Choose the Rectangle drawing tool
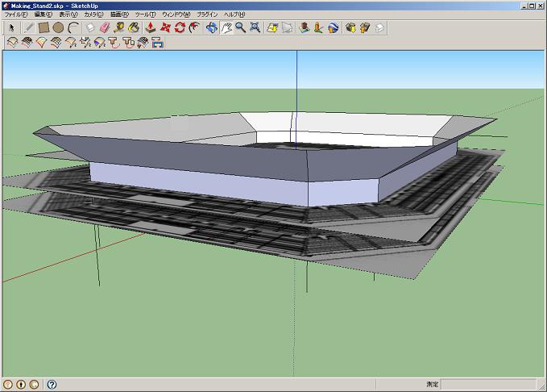Image resolution: width=547 pixels, height=392 pixels. [x=44, y=27]
